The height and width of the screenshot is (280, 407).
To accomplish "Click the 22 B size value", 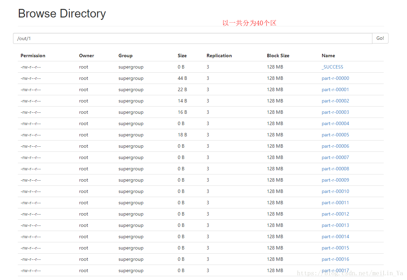I will tap(182, 89).
